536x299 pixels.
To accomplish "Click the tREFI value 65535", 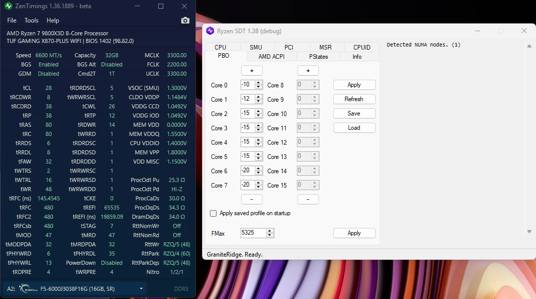I will [112, 208].
